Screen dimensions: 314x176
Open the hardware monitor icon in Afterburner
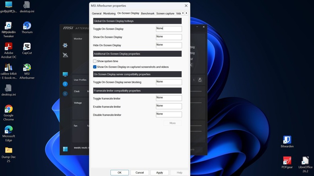click(x=65, y=74)
